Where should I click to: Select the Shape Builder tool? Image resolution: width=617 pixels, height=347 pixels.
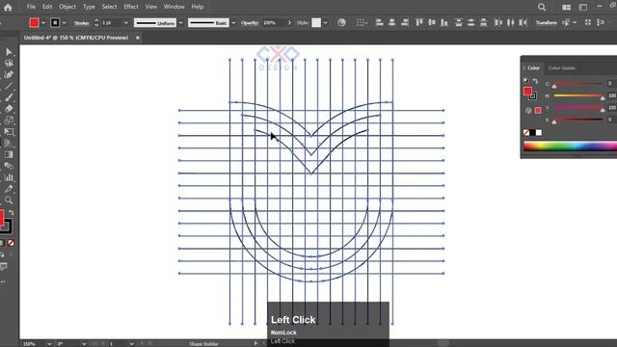click(9, 144)
